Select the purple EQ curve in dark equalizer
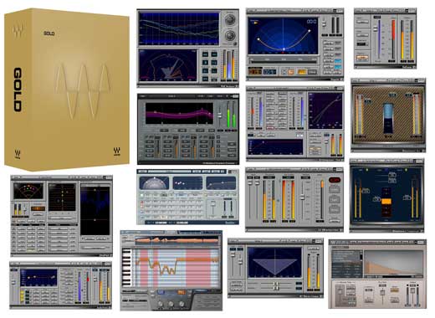This screenshot has height=318, width=435. pyautogui.click(x=178, y=114)
